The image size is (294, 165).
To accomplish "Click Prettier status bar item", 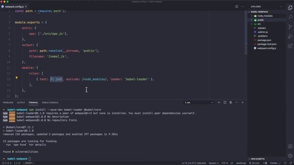I will point(275,163).
